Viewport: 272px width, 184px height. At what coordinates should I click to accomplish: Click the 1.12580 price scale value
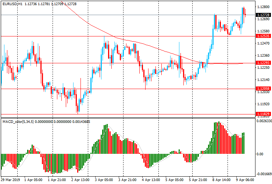click(x=264, y=31)
